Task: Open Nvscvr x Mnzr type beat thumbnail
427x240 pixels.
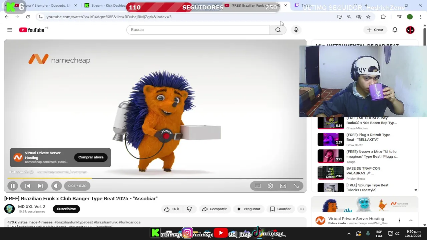Action: pos(331,156)
